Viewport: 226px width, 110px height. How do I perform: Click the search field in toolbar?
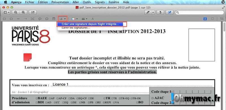pyautogui.click(x=199, y=12)
